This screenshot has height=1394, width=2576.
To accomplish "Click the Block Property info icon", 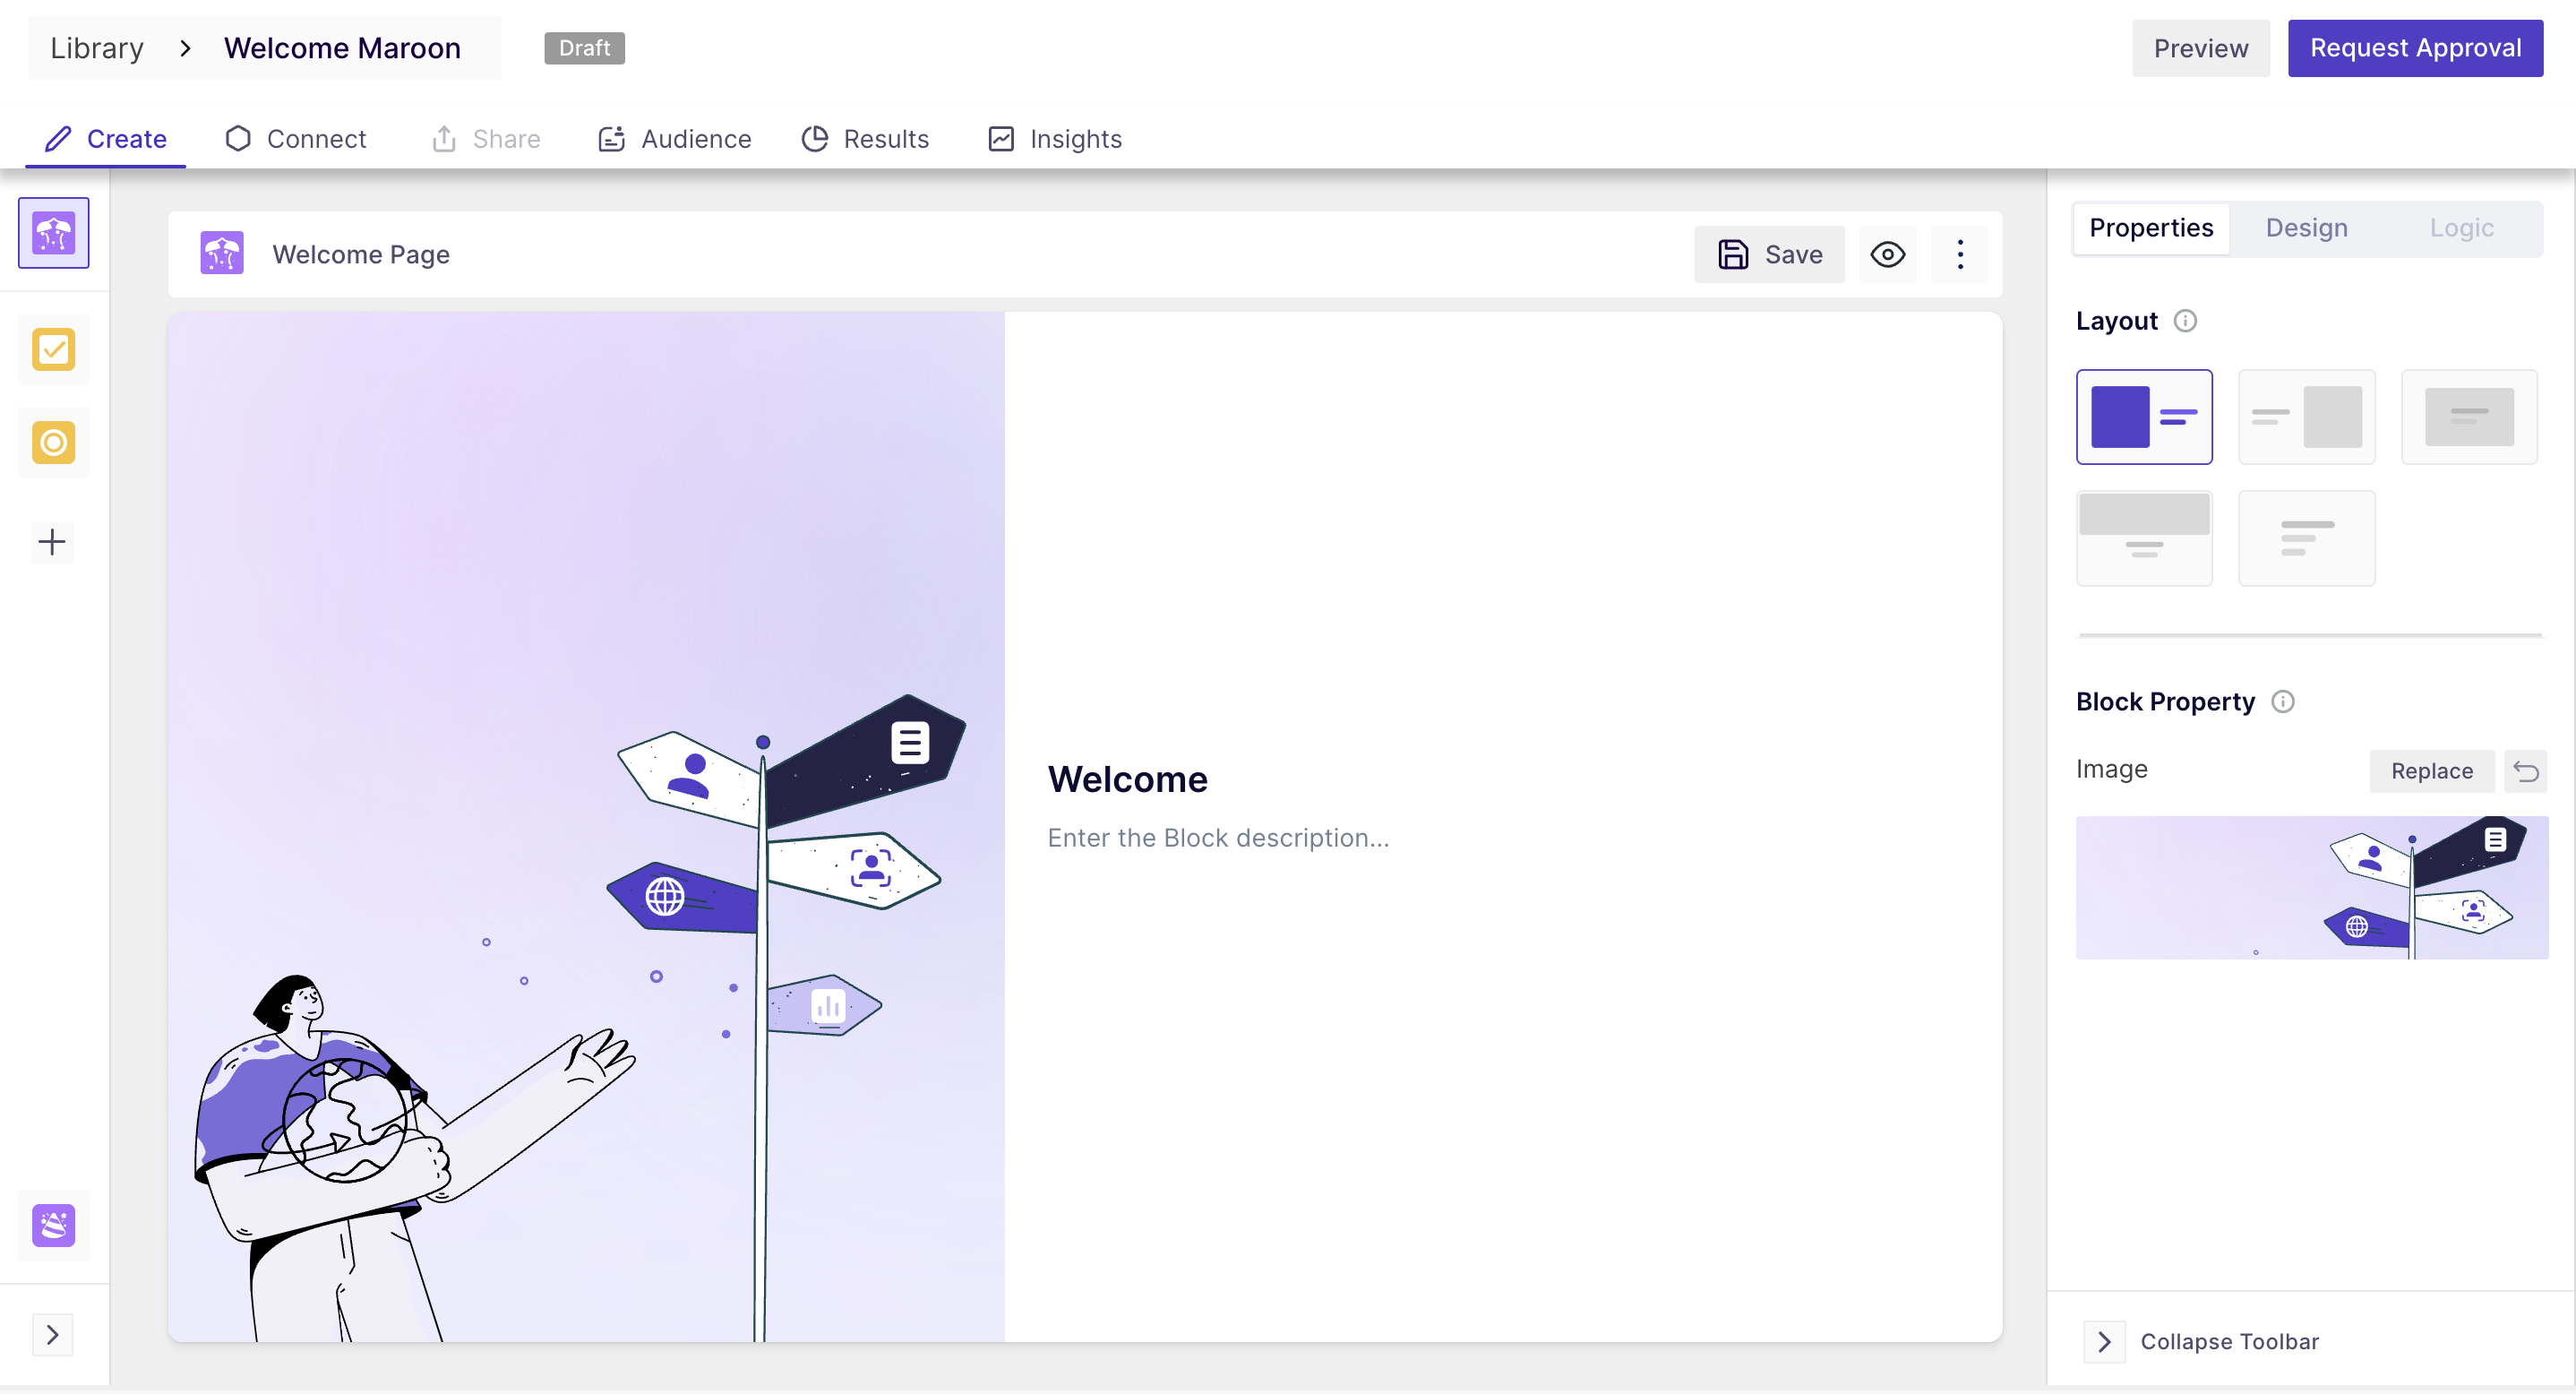I will (2283, 701).
